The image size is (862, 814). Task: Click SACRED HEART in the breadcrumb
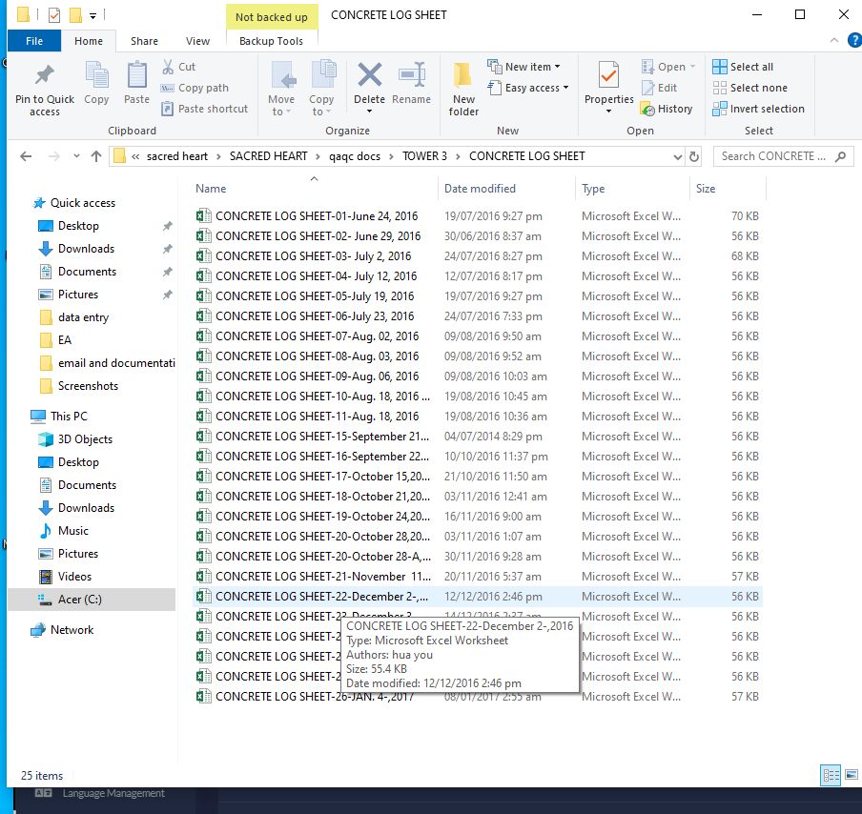click(x=268, y=156)
